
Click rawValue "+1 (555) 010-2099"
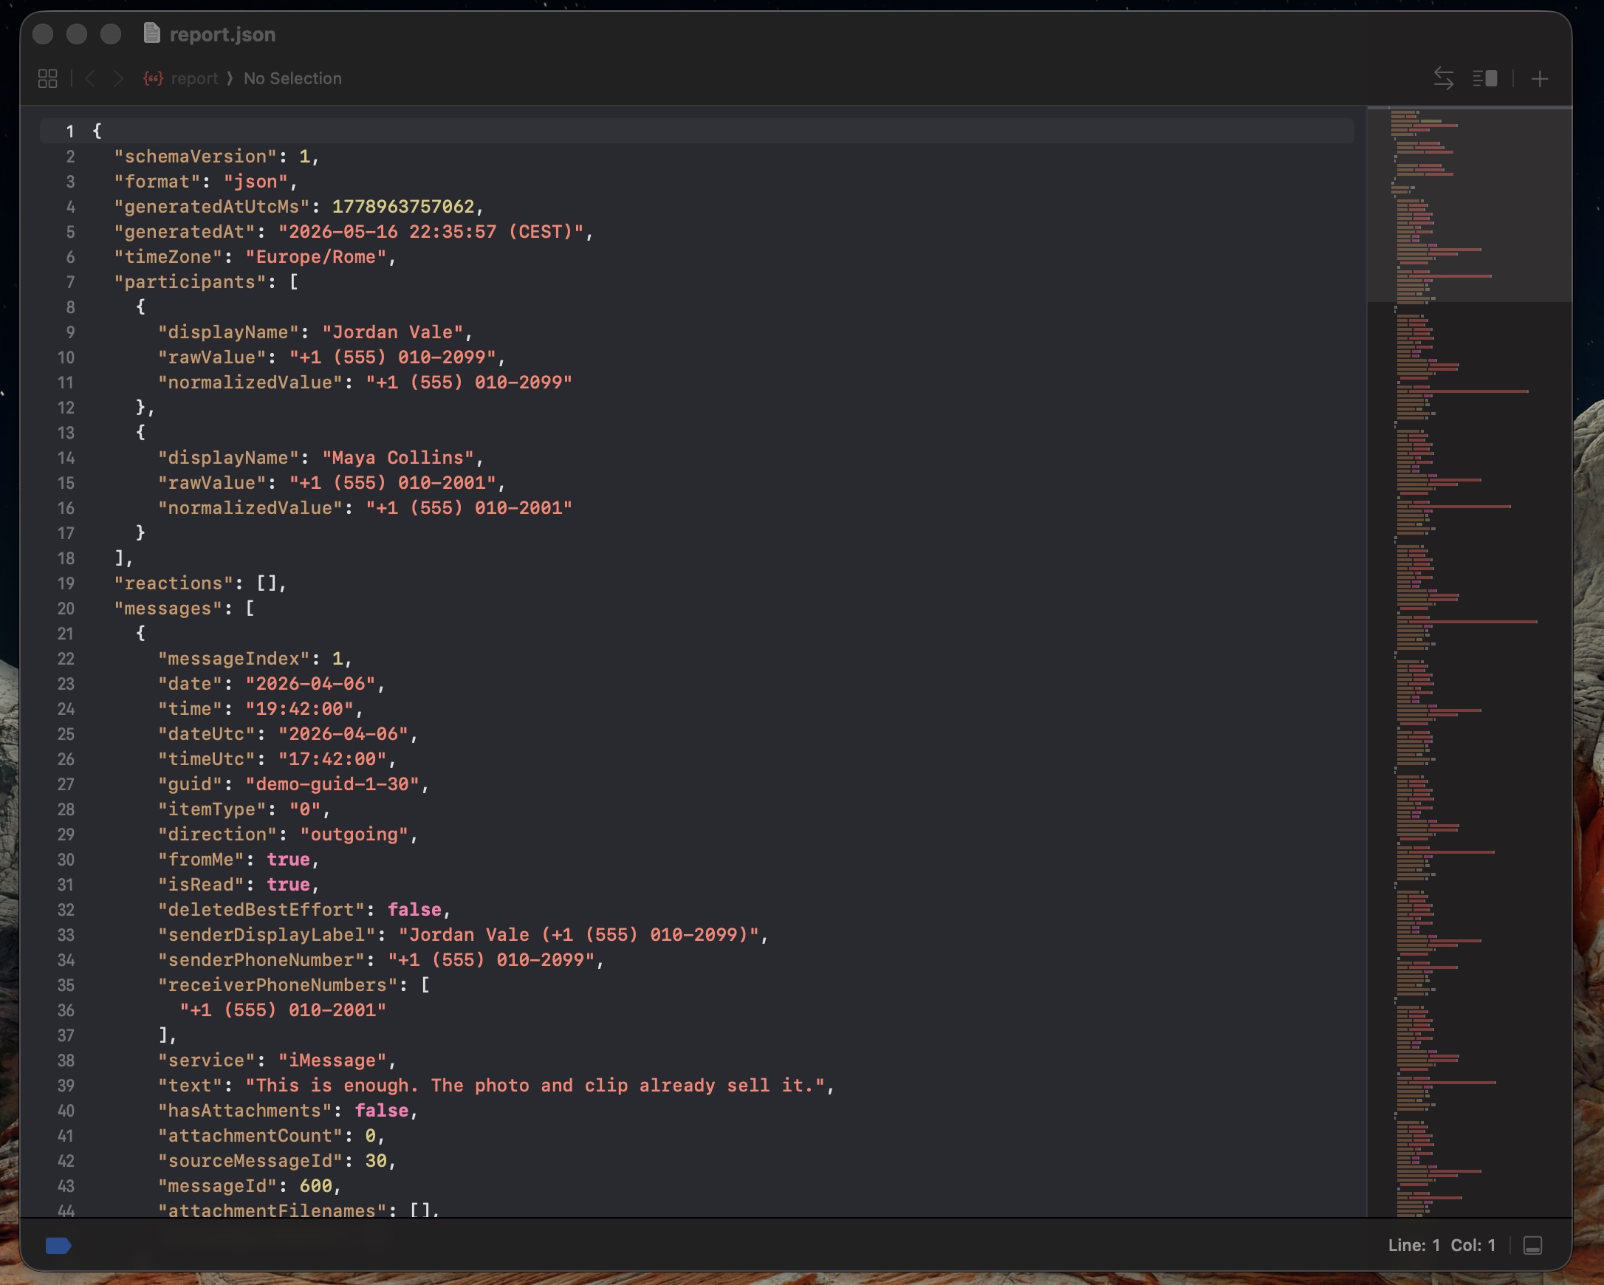pos(392,357)
